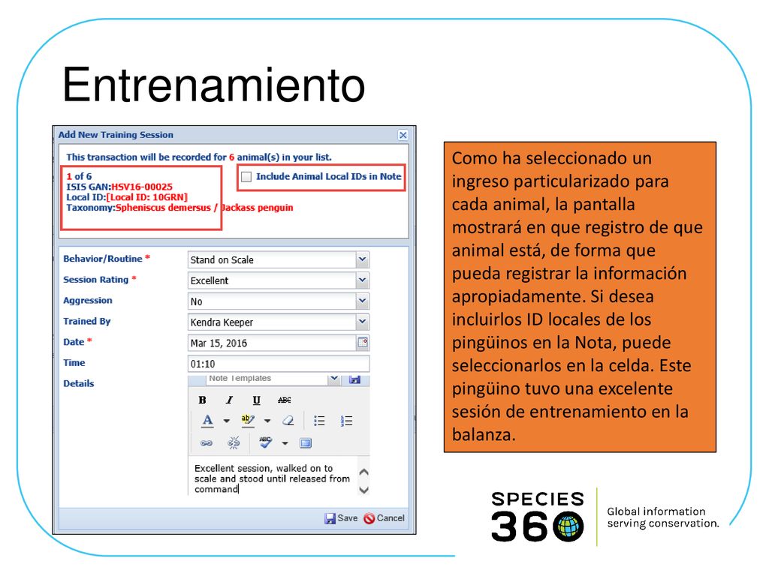Close the Add New Training Session dialog
The width and height of the screenshot is (769, 576).
[x=403, y=135]
